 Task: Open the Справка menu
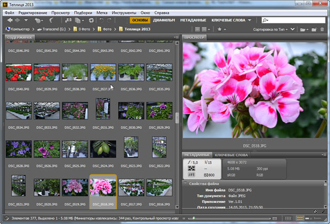162,13
